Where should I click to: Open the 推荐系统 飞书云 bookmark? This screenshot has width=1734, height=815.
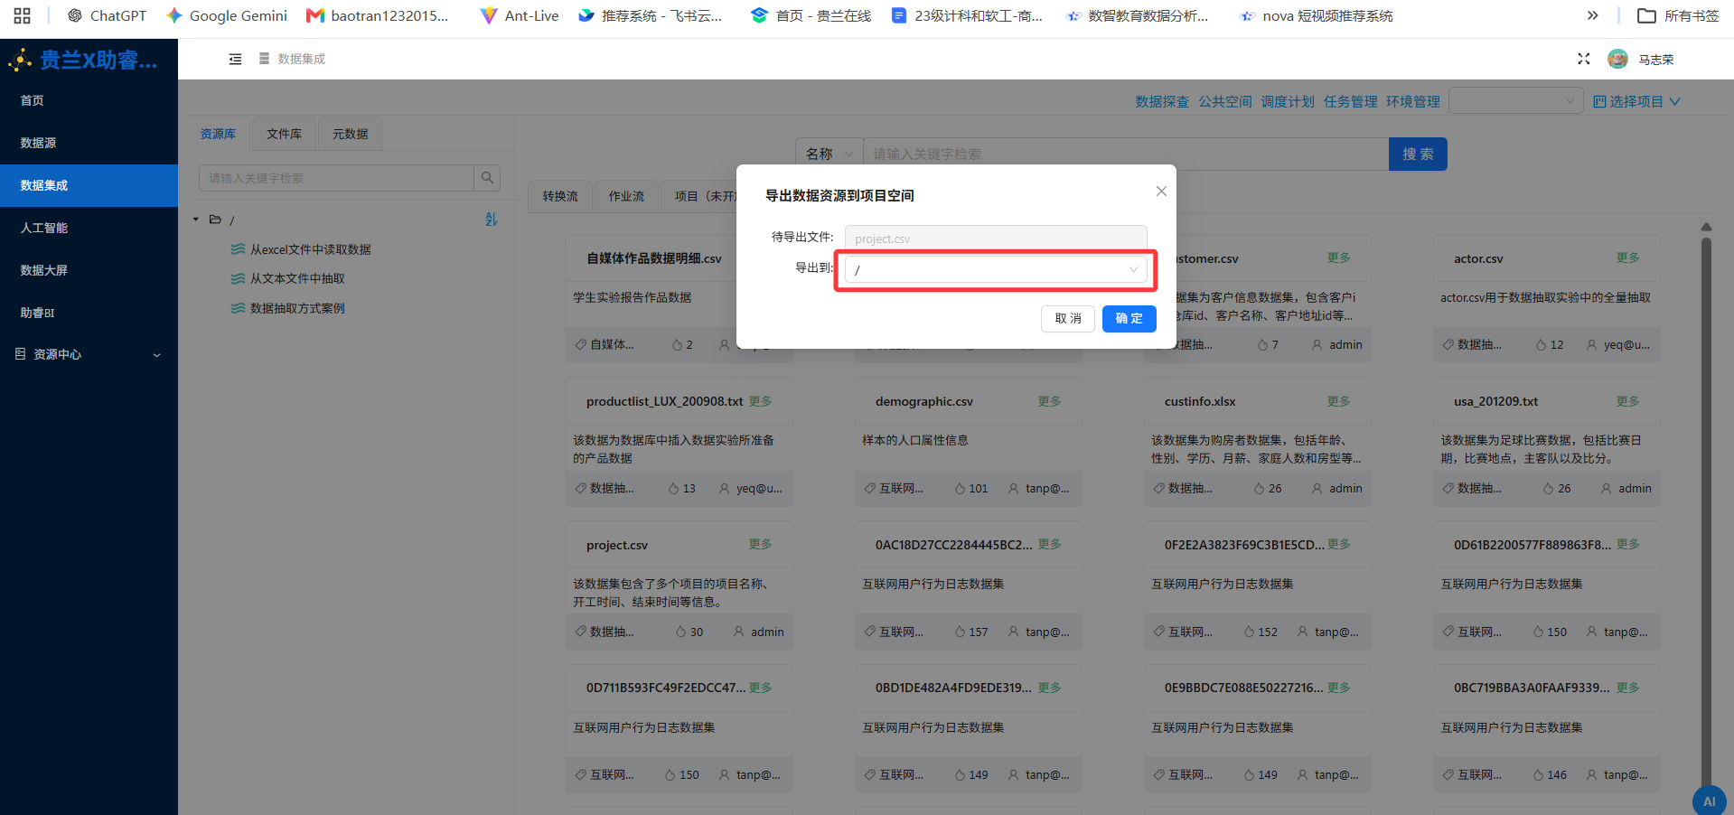coord(650,15)
